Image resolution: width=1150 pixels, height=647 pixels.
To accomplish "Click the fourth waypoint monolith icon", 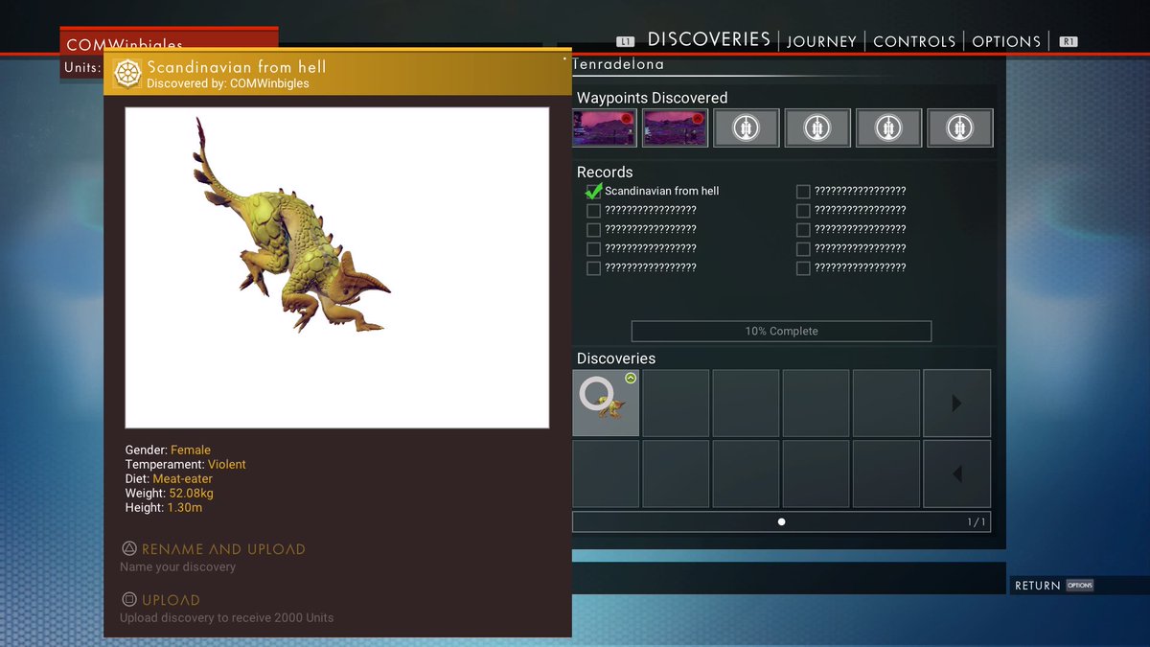I will 817,127.
